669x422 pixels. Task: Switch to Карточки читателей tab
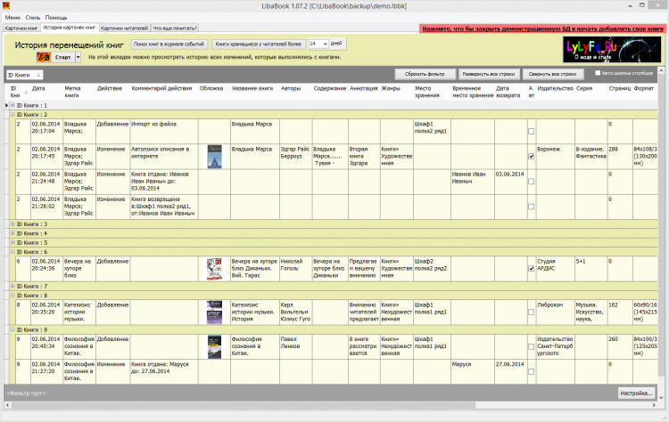[x=125, y=28]
